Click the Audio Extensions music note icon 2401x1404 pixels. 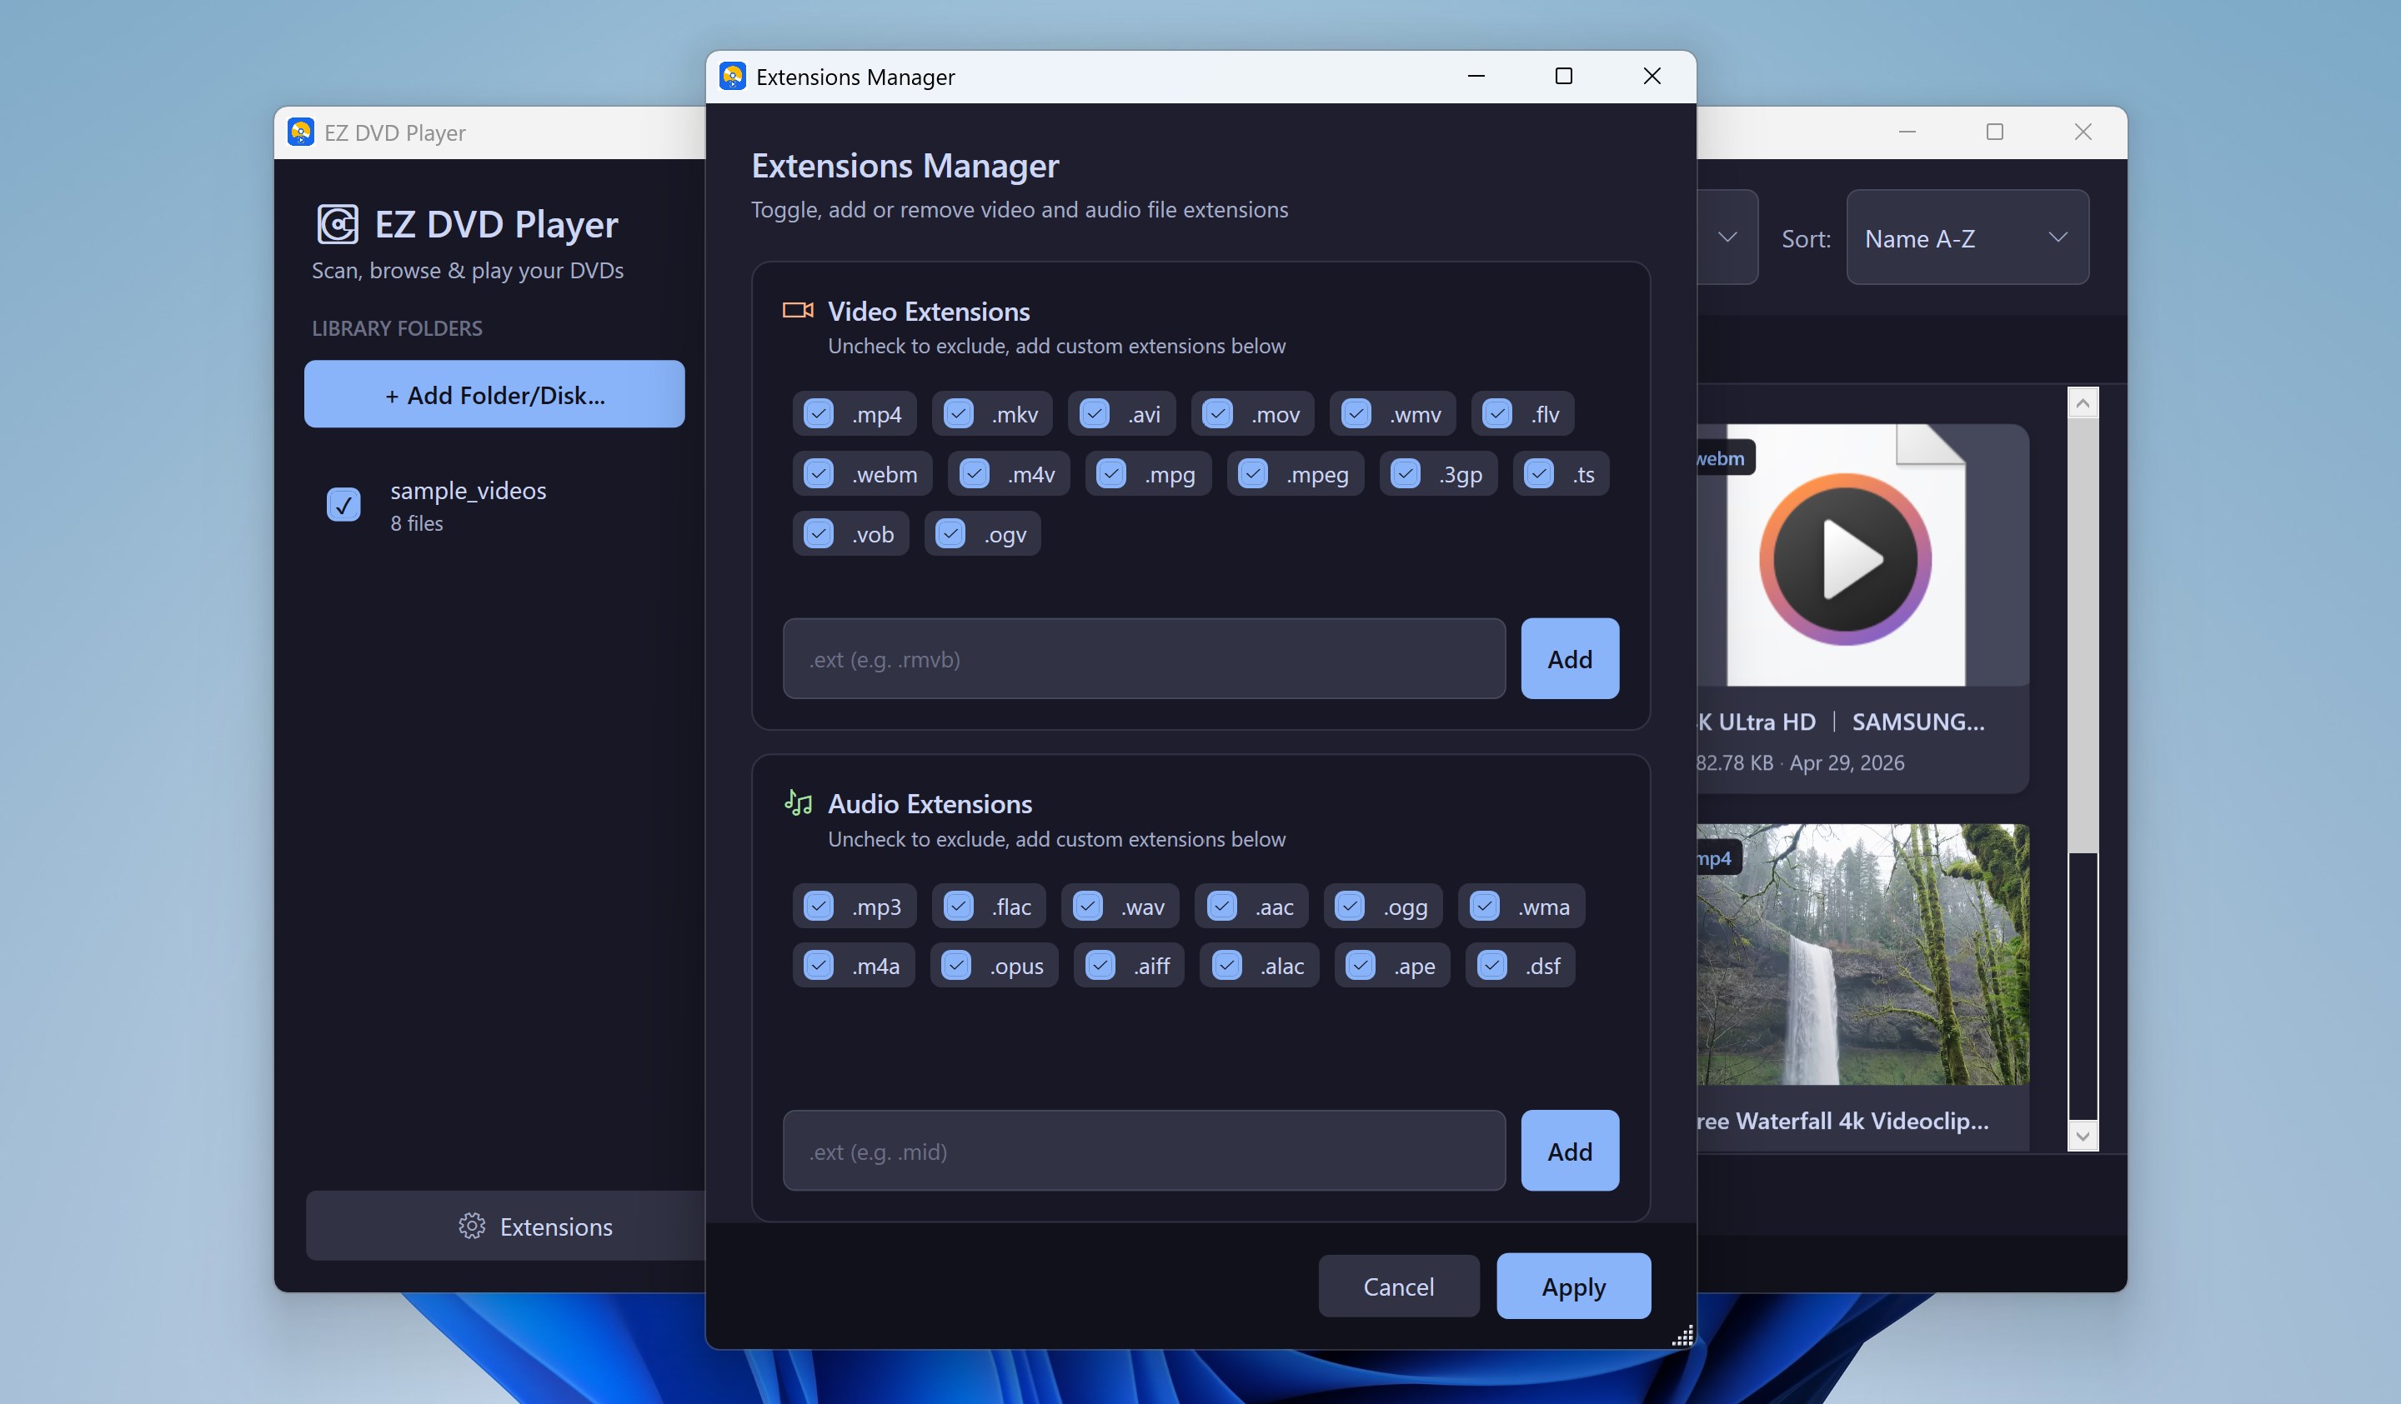798,803
